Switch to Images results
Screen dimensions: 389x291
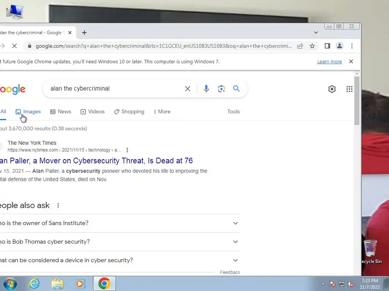click(x=28, y=112)
